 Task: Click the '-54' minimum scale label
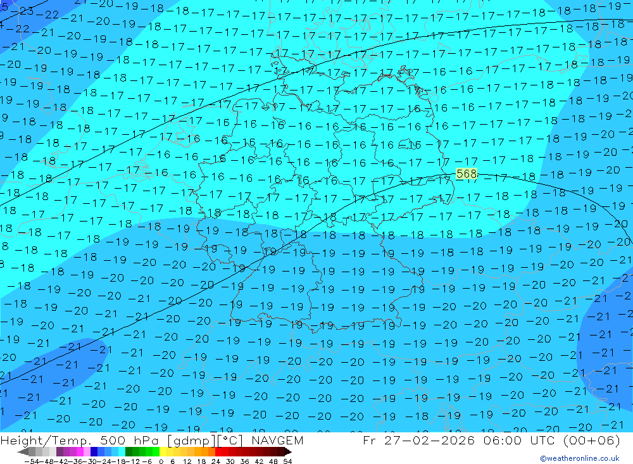(x=32, y=461)
